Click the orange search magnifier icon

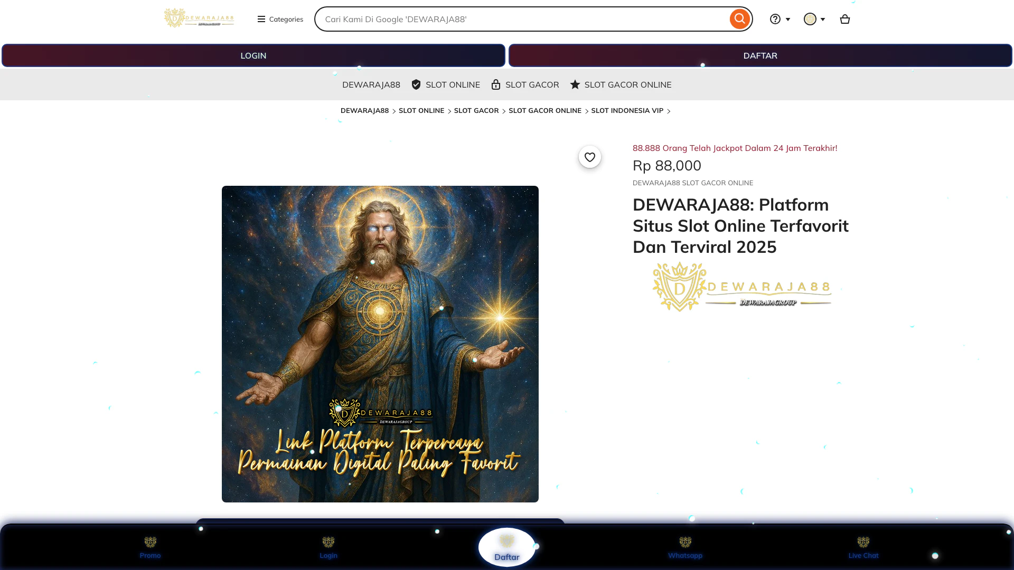[739, 19]
